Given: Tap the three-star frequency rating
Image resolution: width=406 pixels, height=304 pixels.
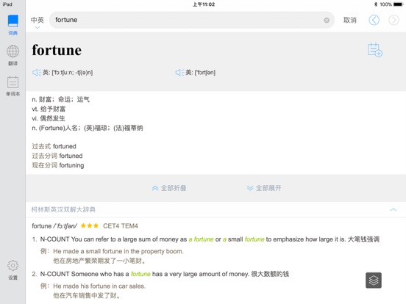Looking at the screenshot, I should [x=90, y=225].
